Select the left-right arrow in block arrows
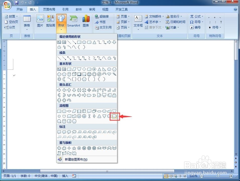Viewport: 240px width, 181px height. coord(79,90)
